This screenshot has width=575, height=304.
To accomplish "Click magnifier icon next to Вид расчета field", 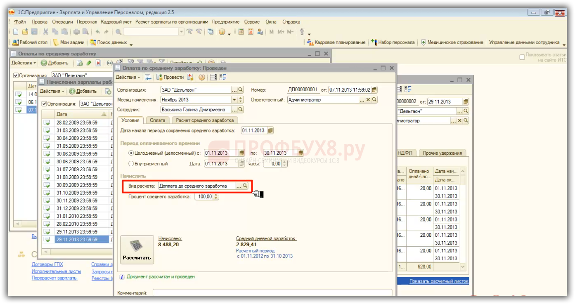I will 245,186.
